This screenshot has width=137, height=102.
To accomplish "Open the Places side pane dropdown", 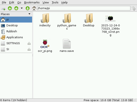I will tap(29, 14).
